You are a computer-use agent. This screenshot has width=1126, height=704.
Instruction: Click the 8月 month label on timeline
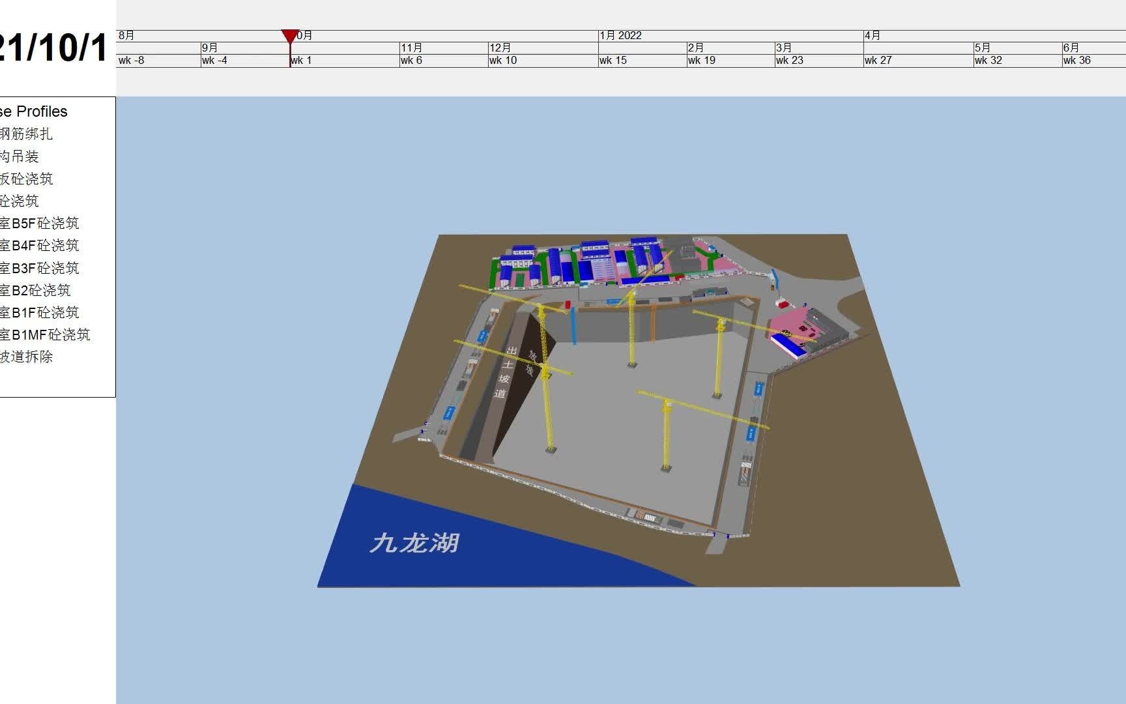coord(128,36)
